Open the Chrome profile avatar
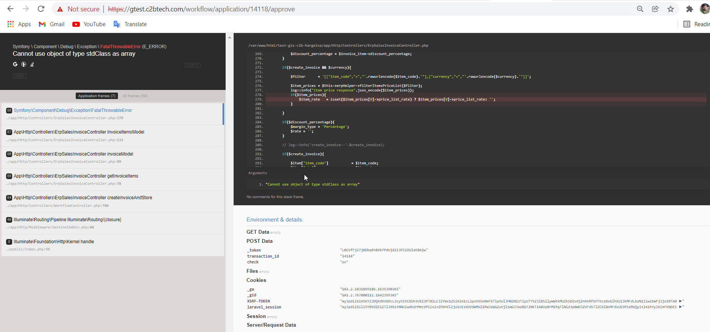This screenshot has width=710, height=332. click(705, 9)
